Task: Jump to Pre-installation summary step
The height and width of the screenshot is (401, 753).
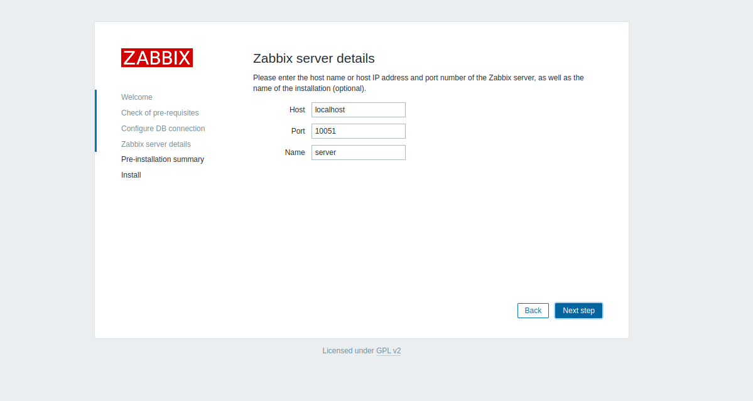Action: (x=162, y=159)
